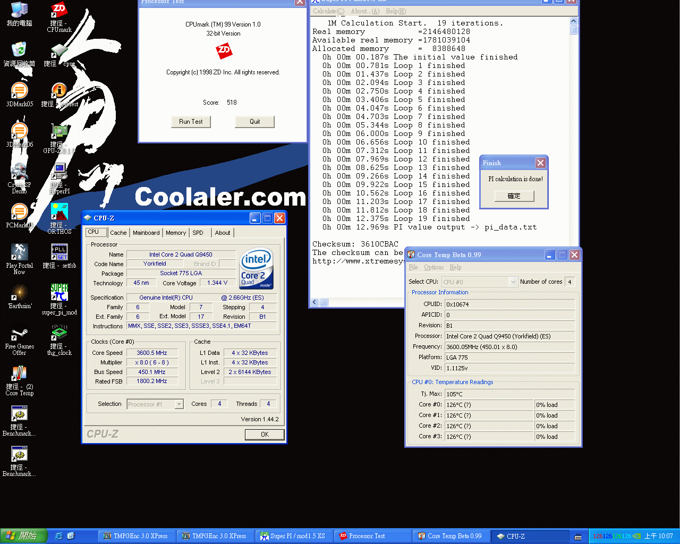Screen dimensions: 680x544
Task: Open the 我的電腦 desktop icon
Action: click(x=20, y=14)
